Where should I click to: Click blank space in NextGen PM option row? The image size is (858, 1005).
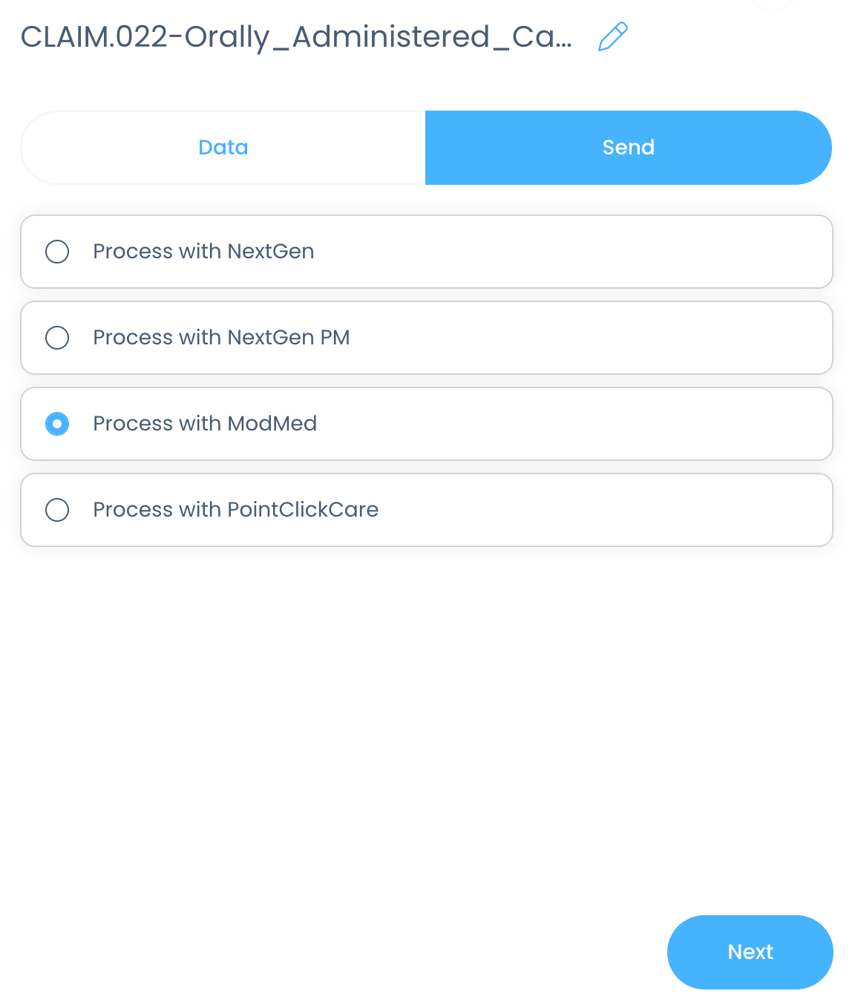point(594,338)
